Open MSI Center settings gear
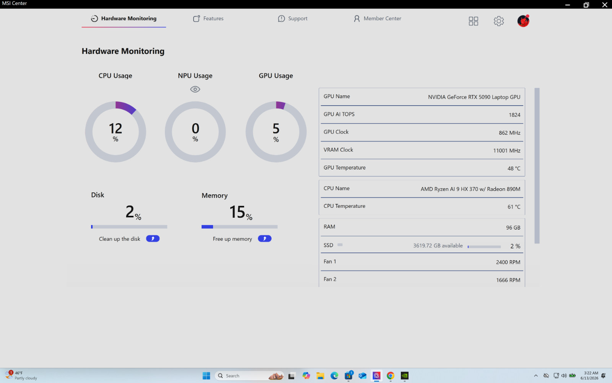 499,21
